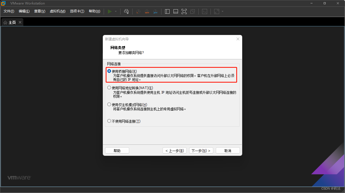The width and height of the screenshot is (345, 193).
Task: Proceed with 下一步(N) > button
Action: click(201, 150)
